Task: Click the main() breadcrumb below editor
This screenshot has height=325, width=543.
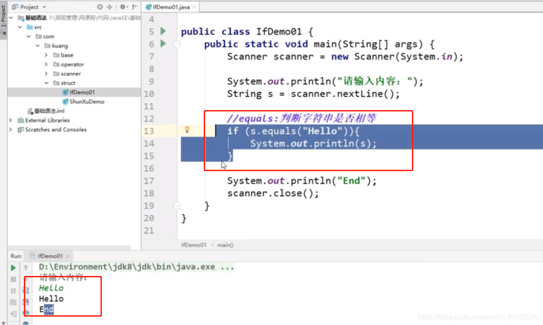Action: click(x=225, y=245)
